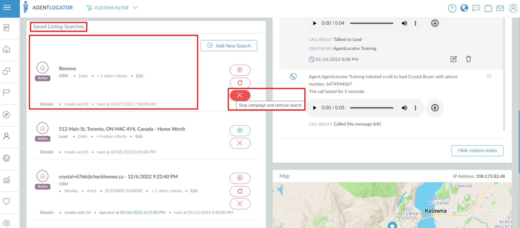This screenshot has height=228, width=520.
Task: Pause the crystal+6766 search campaign
Action: pos(240,178)
